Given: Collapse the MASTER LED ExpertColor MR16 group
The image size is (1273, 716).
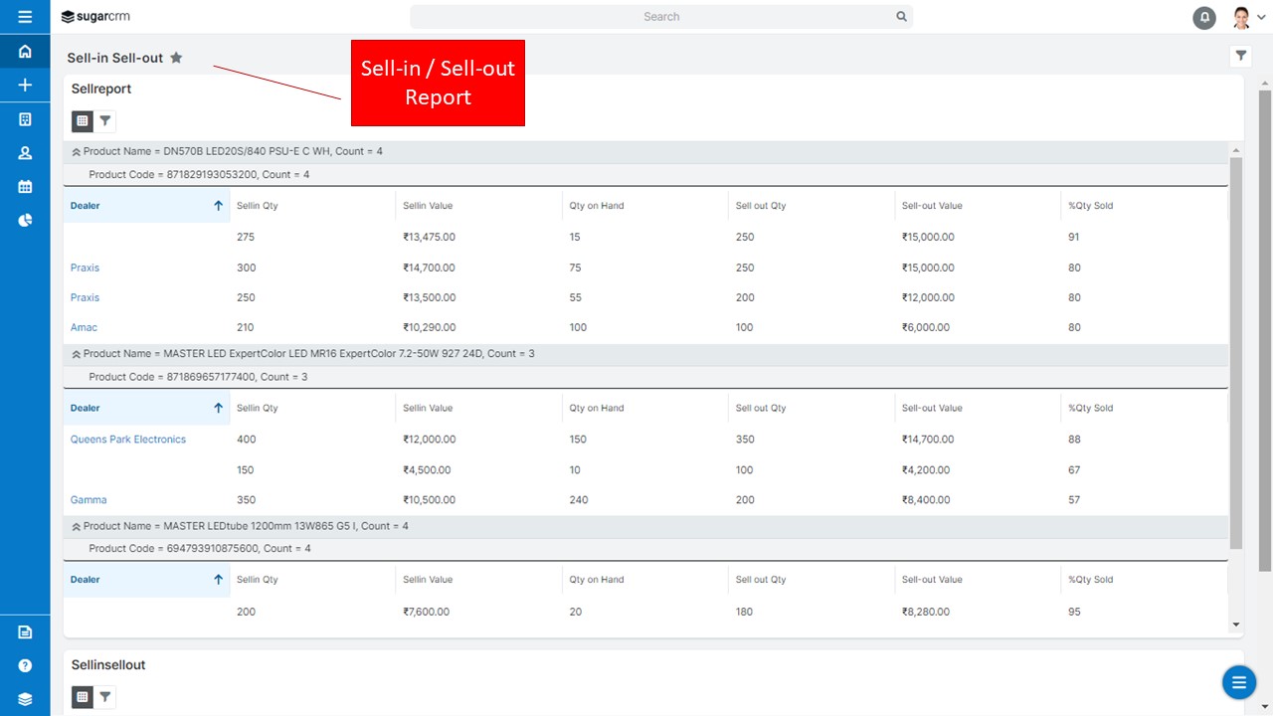Looking at the screenshot, I should click(76, 354).
